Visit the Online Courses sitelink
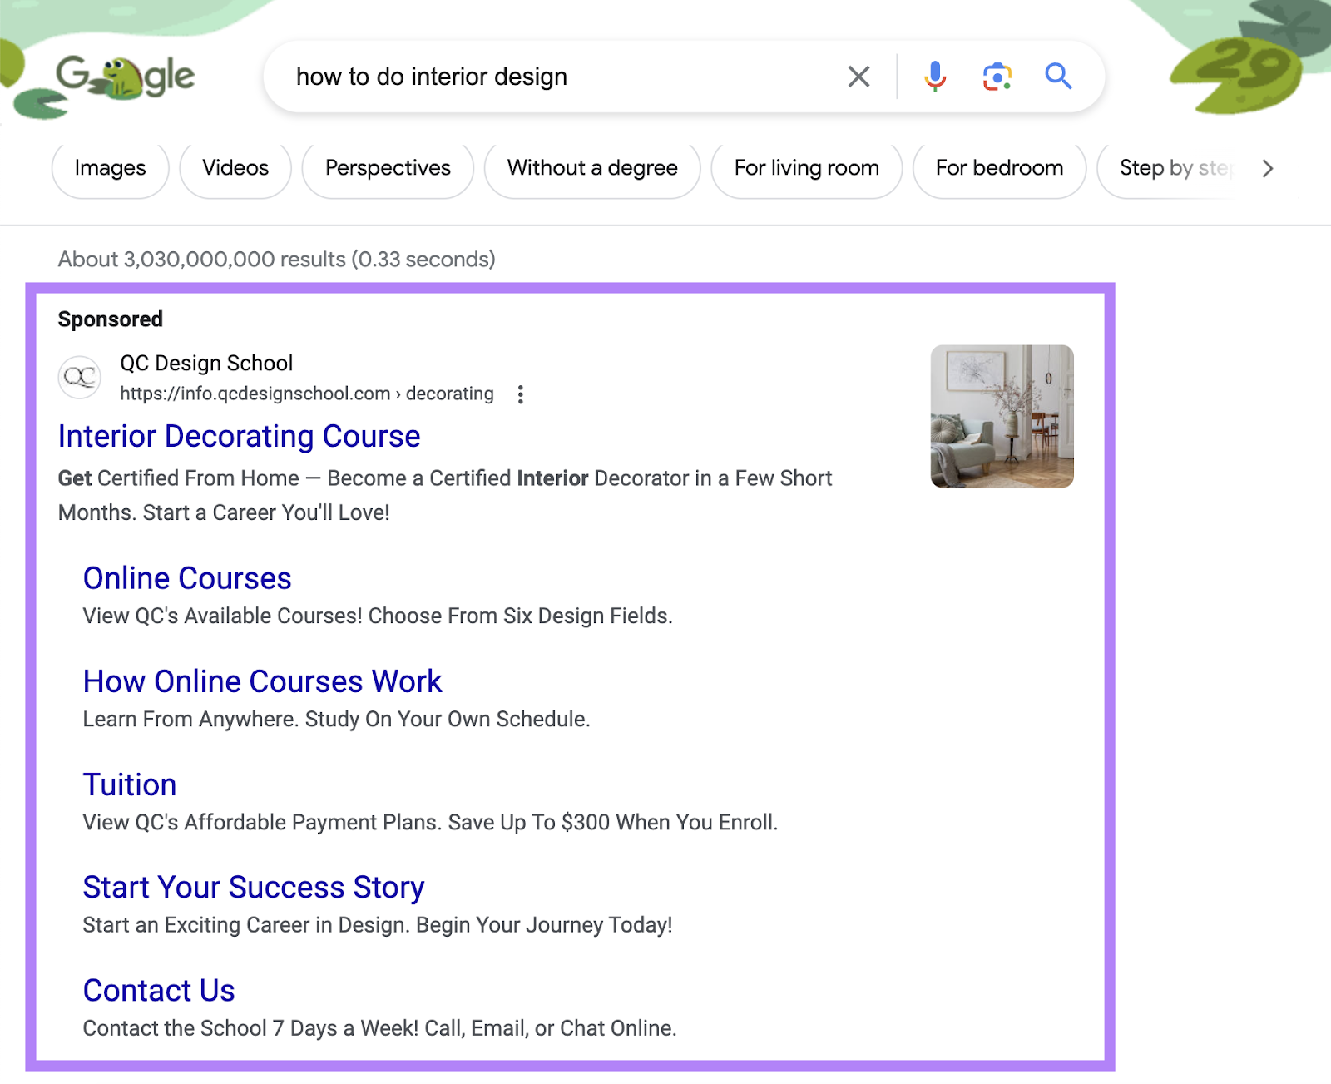Screen dimensions: 1331x1084 click(x=186, y=577)
